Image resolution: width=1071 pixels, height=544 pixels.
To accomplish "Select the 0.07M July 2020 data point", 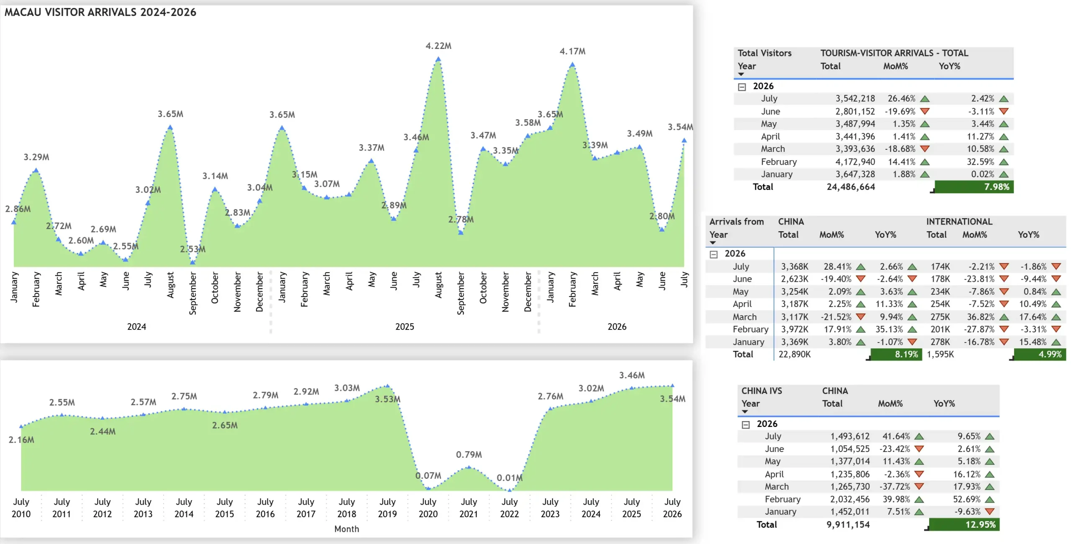I will pyautogui.click(x=428, y=488).
